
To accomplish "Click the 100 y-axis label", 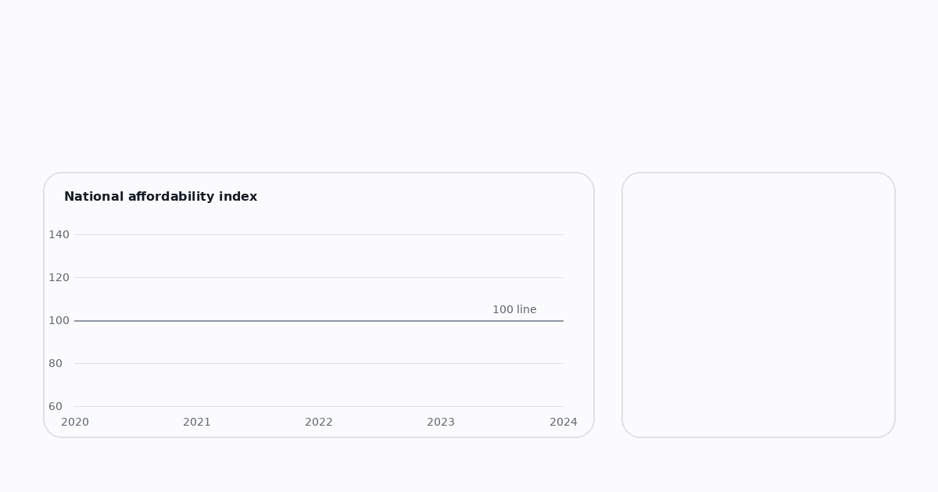I will 59,320.
